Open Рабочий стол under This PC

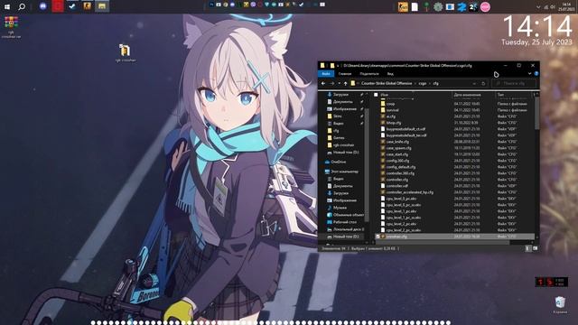pyautogui.click(x=344, y=222)
